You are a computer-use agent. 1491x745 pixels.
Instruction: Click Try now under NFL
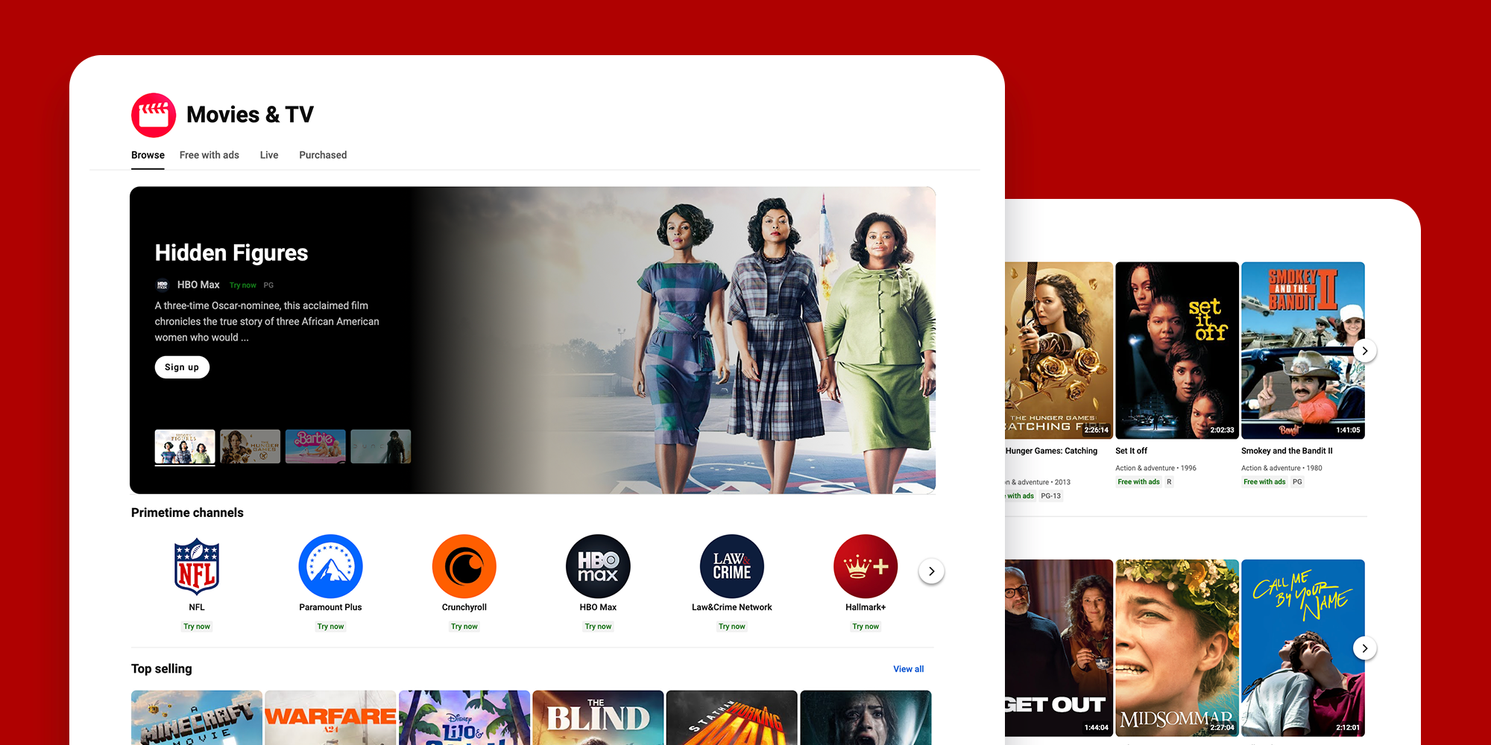coord(197,627)
